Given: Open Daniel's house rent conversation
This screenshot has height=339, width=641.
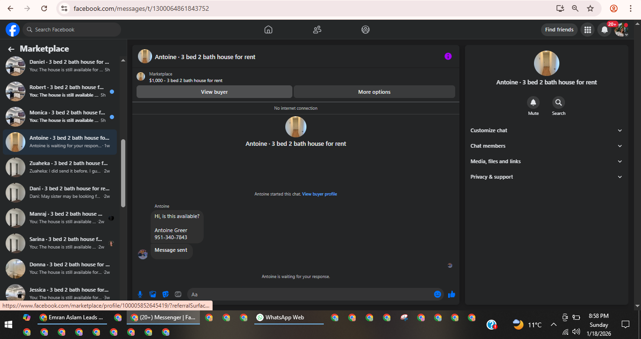Looking at the screenshot, I should pyautogui.click(x=60, y=66).
